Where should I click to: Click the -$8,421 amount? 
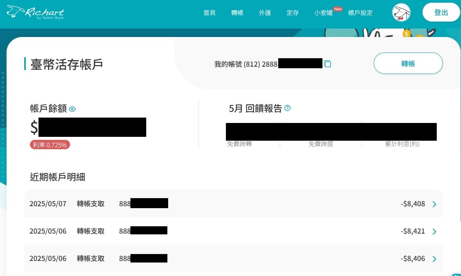pos(413,231)
